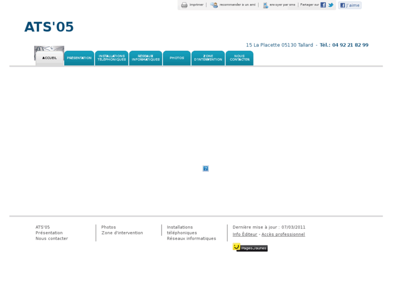Open the Installations Téléphoniques tab
The height and width of the screenshot is (295, 393).
[111, 58]
